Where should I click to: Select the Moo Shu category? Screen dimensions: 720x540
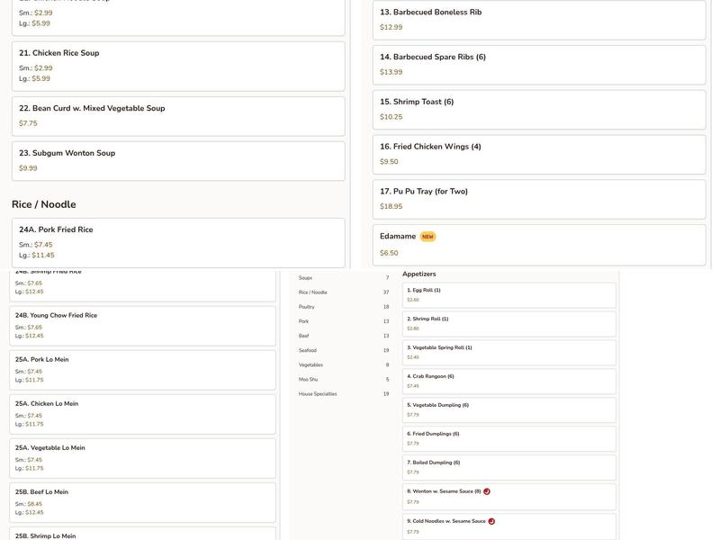308,379
